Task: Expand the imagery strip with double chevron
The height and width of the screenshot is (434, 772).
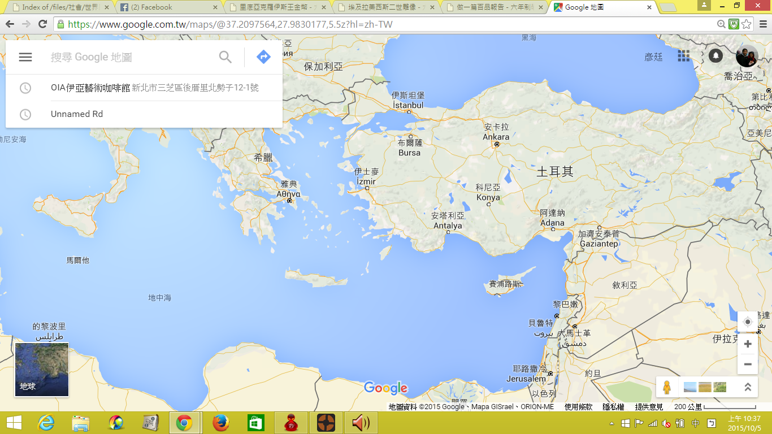Action: point(747,387)
